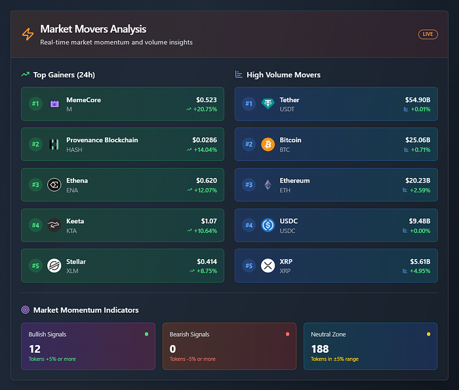Click the Market Momentum target icon
The width and height of the screenshot is (459, 390).
coord(26,310)
